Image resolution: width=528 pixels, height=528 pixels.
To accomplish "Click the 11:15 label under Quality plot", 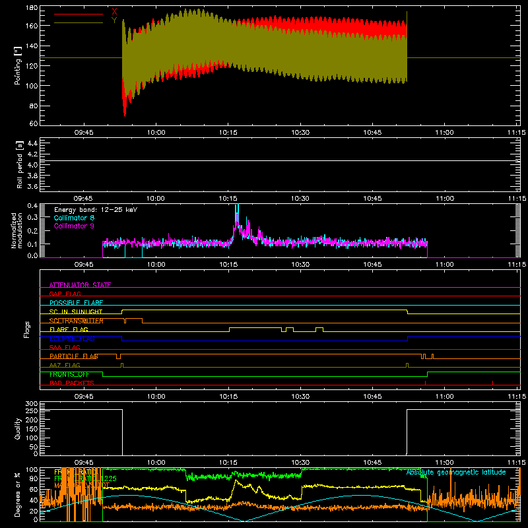I will [x=517, y=463].
